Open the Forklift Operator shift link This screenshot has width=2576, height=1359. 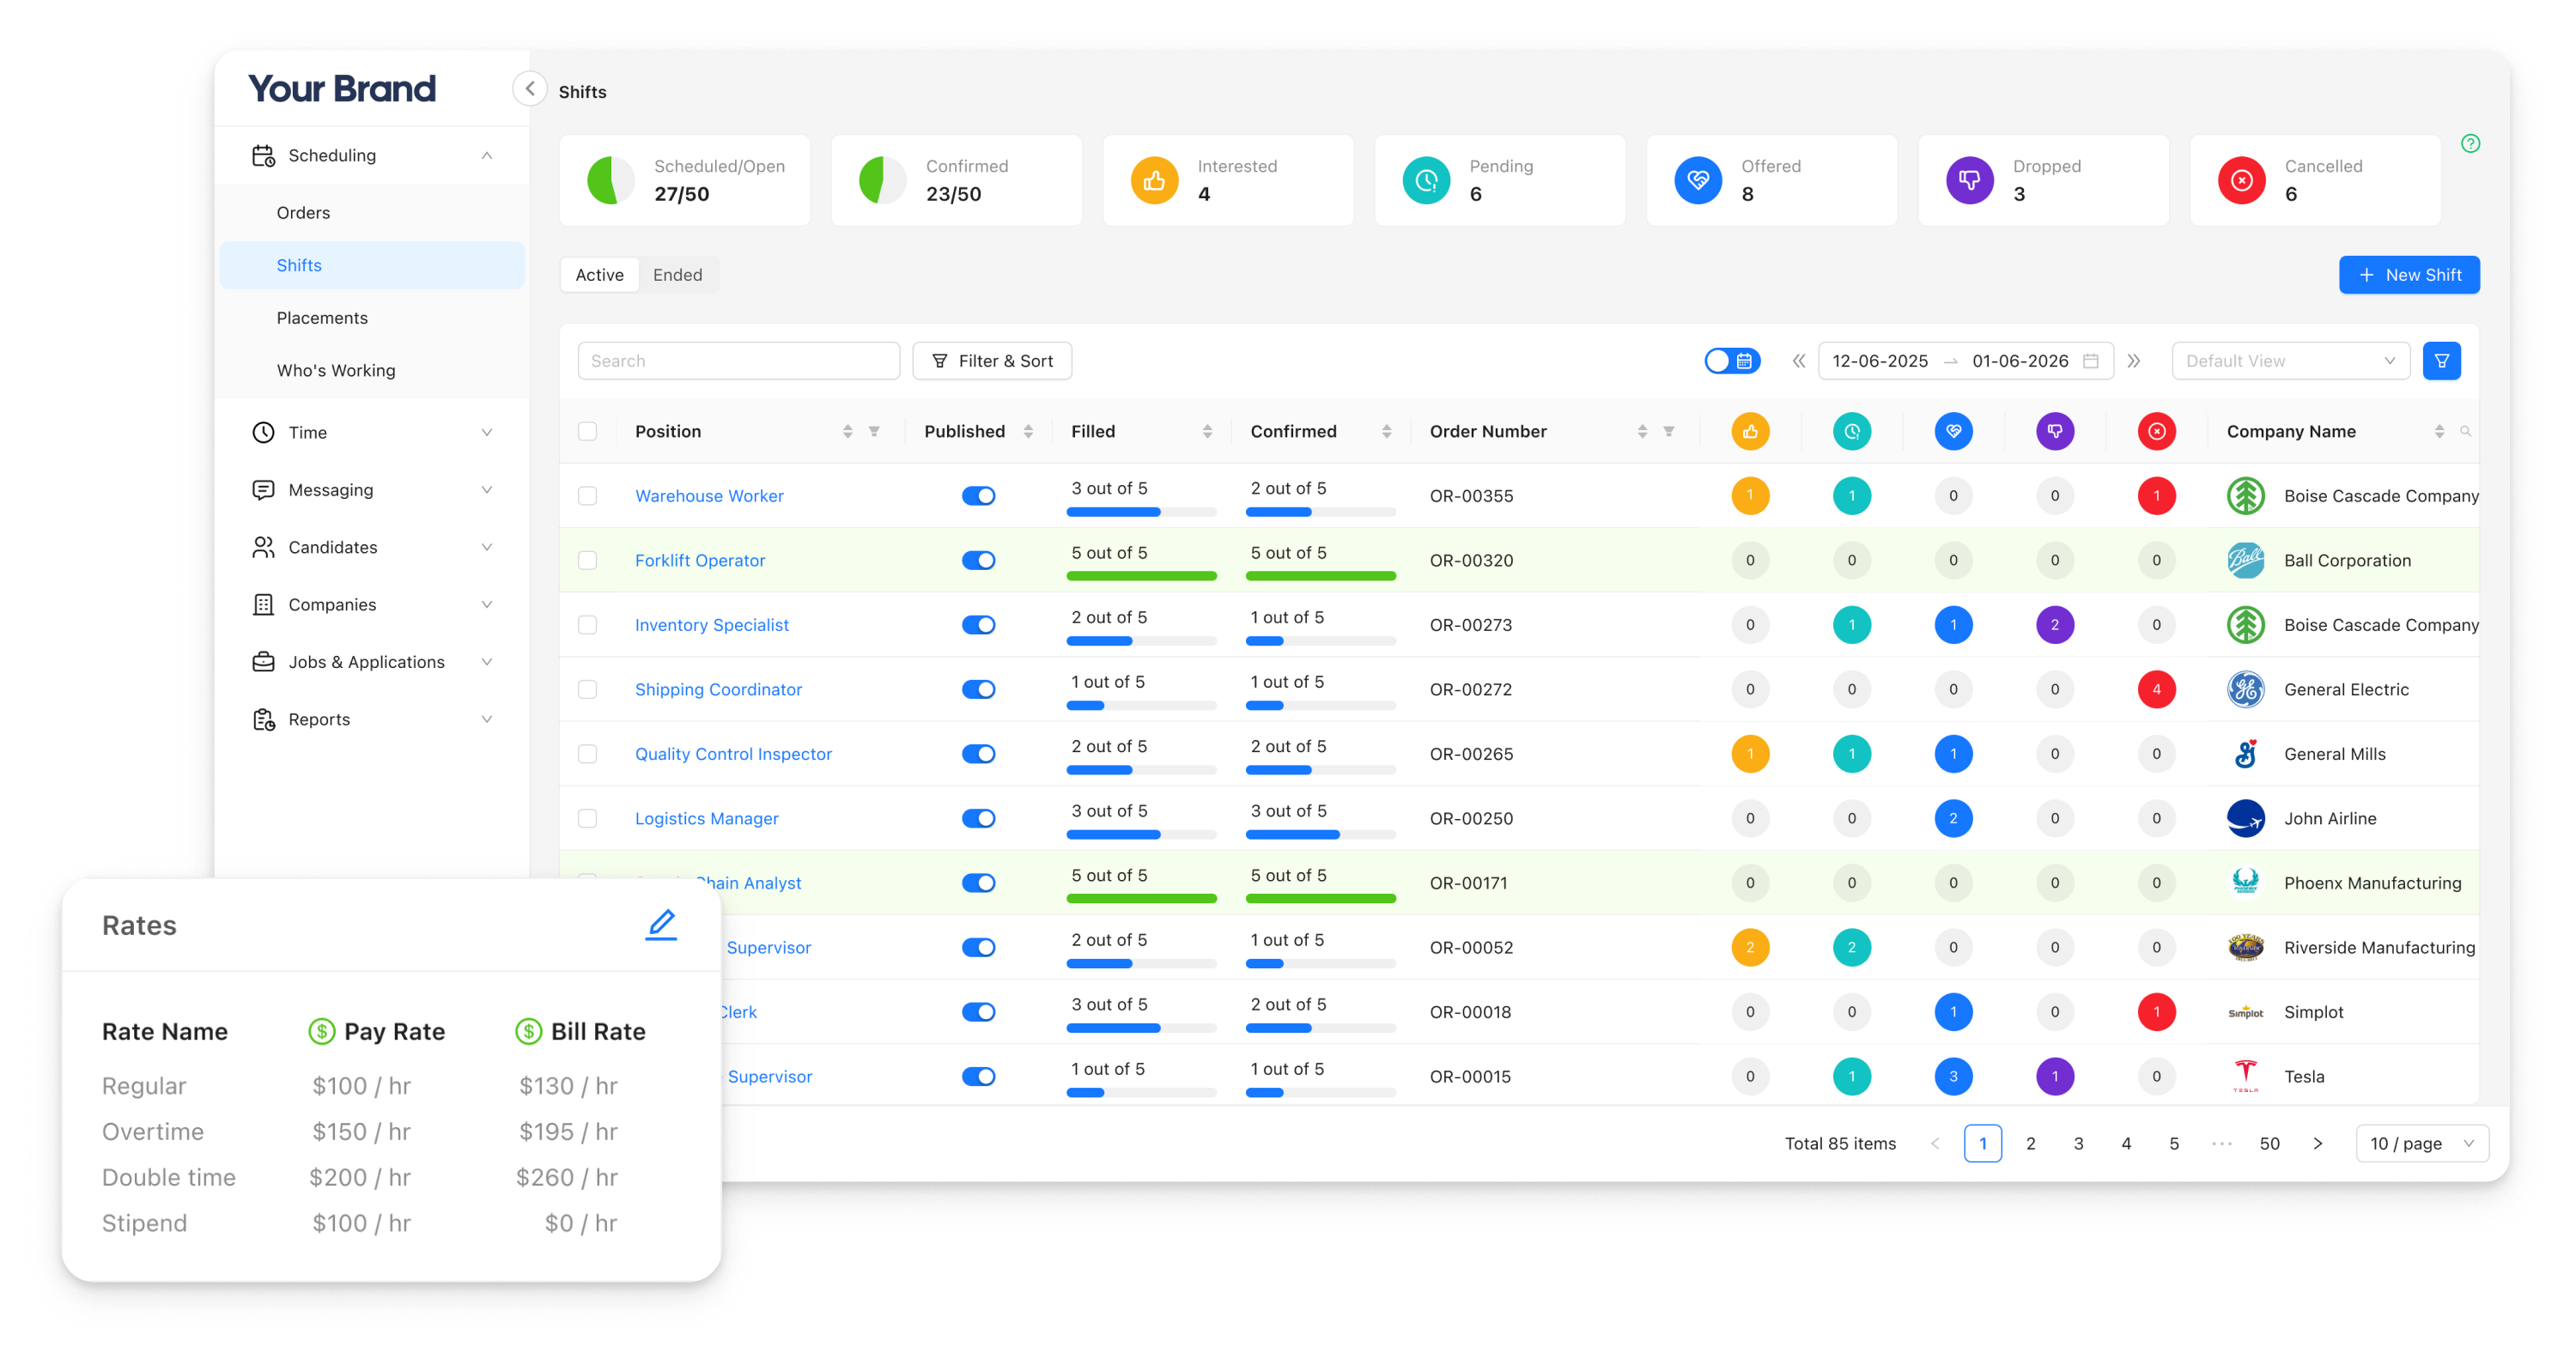click(700, 560)
